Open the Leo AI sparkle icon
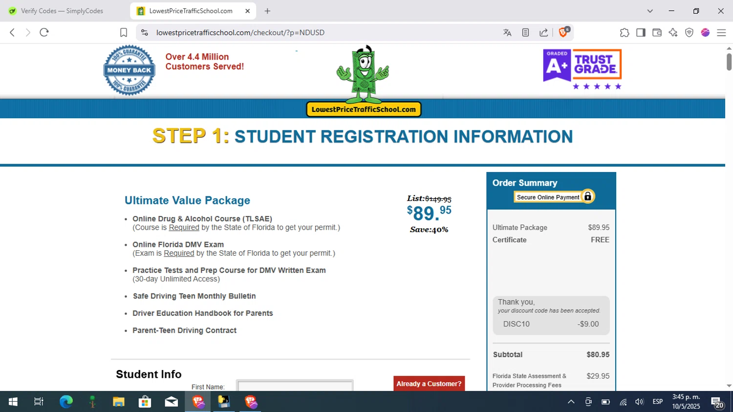The image size is (733, 412). click(673, 33)
